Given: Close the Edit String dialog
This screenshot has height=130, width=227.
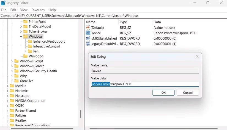Looking at the screenshot, I should [197, 57].
